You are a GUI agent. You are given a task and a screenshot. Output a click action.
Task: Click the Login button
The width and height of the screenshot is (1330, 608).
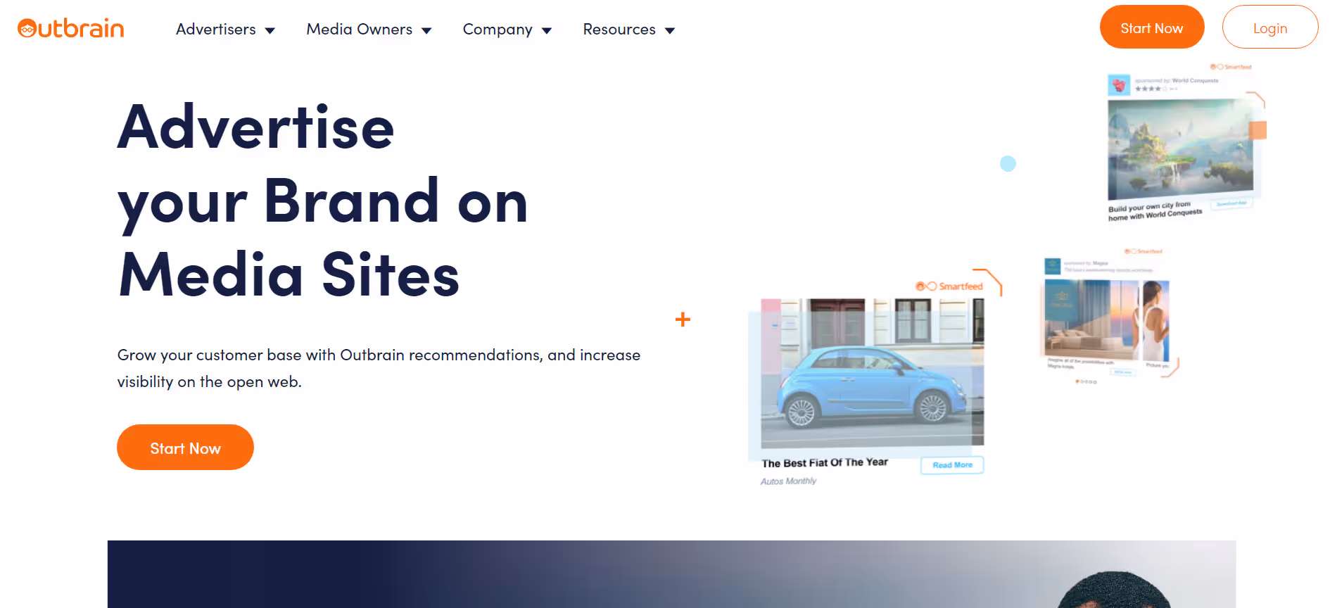(1270, 27)
